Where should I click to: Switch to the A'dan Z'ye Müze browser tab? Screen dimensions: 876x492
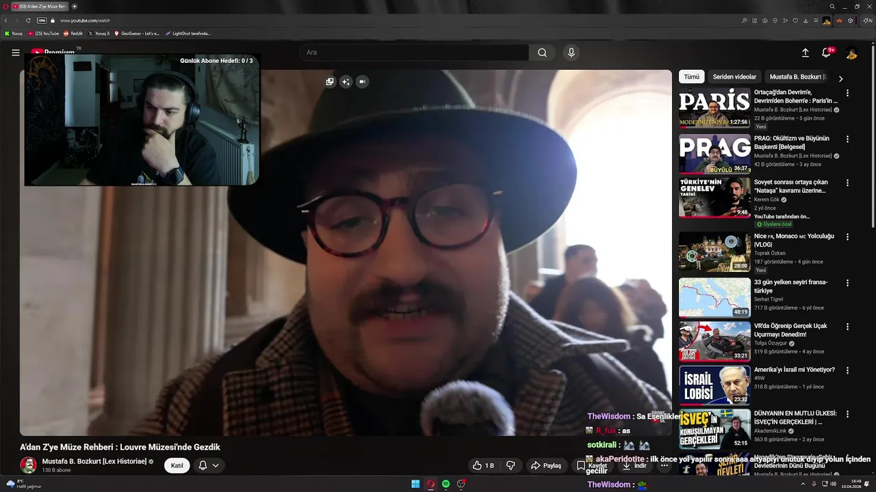pos(40,6)
